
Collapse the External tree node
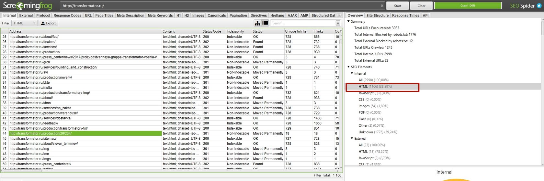click(x=352, y=138)
